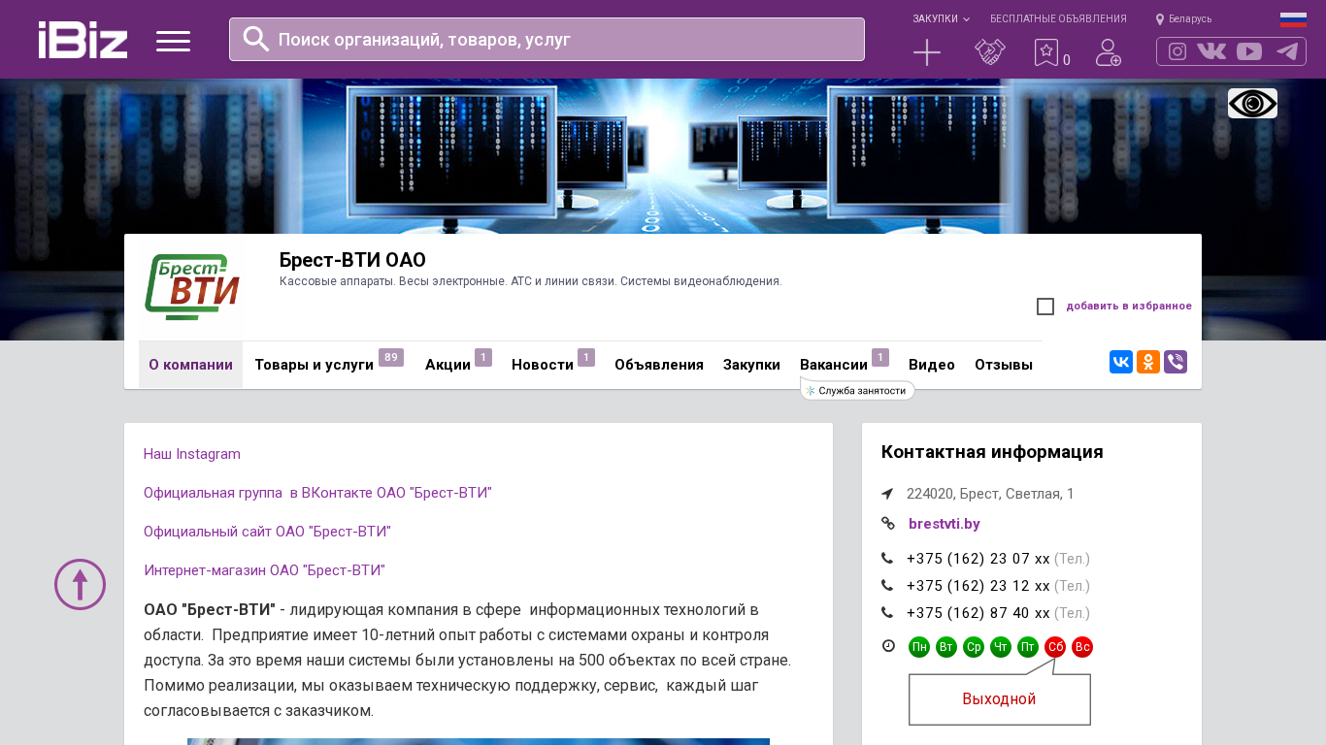Share via blue VK button
1326x745 pixels.
pos(1121,362)
